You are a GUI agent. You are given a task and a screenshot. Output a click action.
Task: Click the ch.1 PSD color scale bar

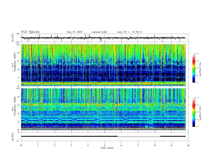point(194,68)
